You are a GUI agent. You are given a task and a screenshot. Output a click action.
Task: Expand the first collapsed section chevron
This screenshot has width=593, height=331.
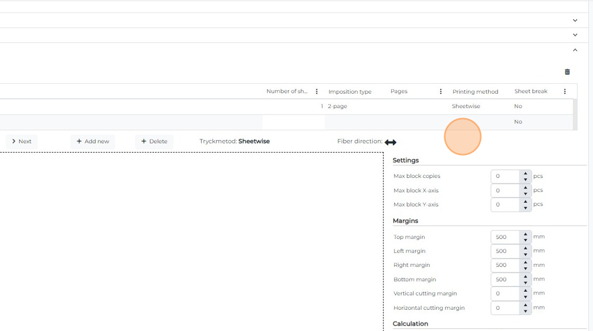(x=575, y=20)
